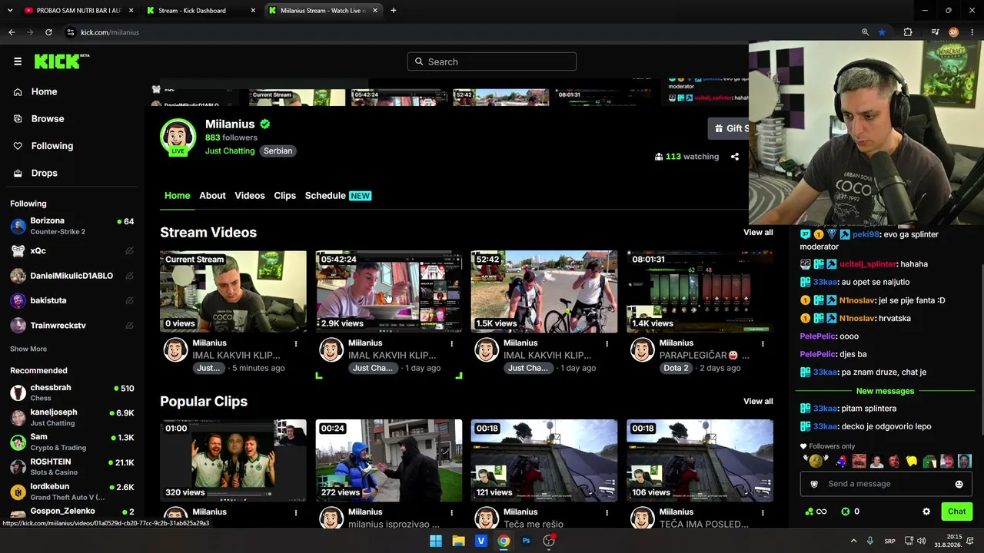Switch to the Videos channel tab
984x553 pixels.
pos(250,196)
